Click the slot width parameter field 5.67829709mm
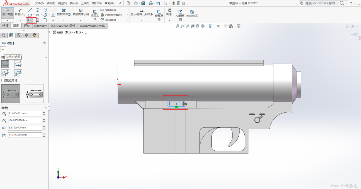The height and width of the screenshot is (189, 361). click(25, 128)
